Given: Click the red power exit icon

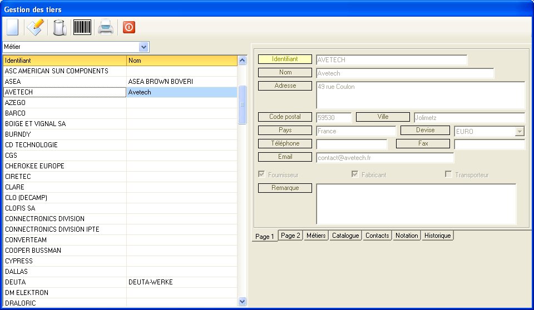Looking at the screenshot, I should click(x=129, y=27).
